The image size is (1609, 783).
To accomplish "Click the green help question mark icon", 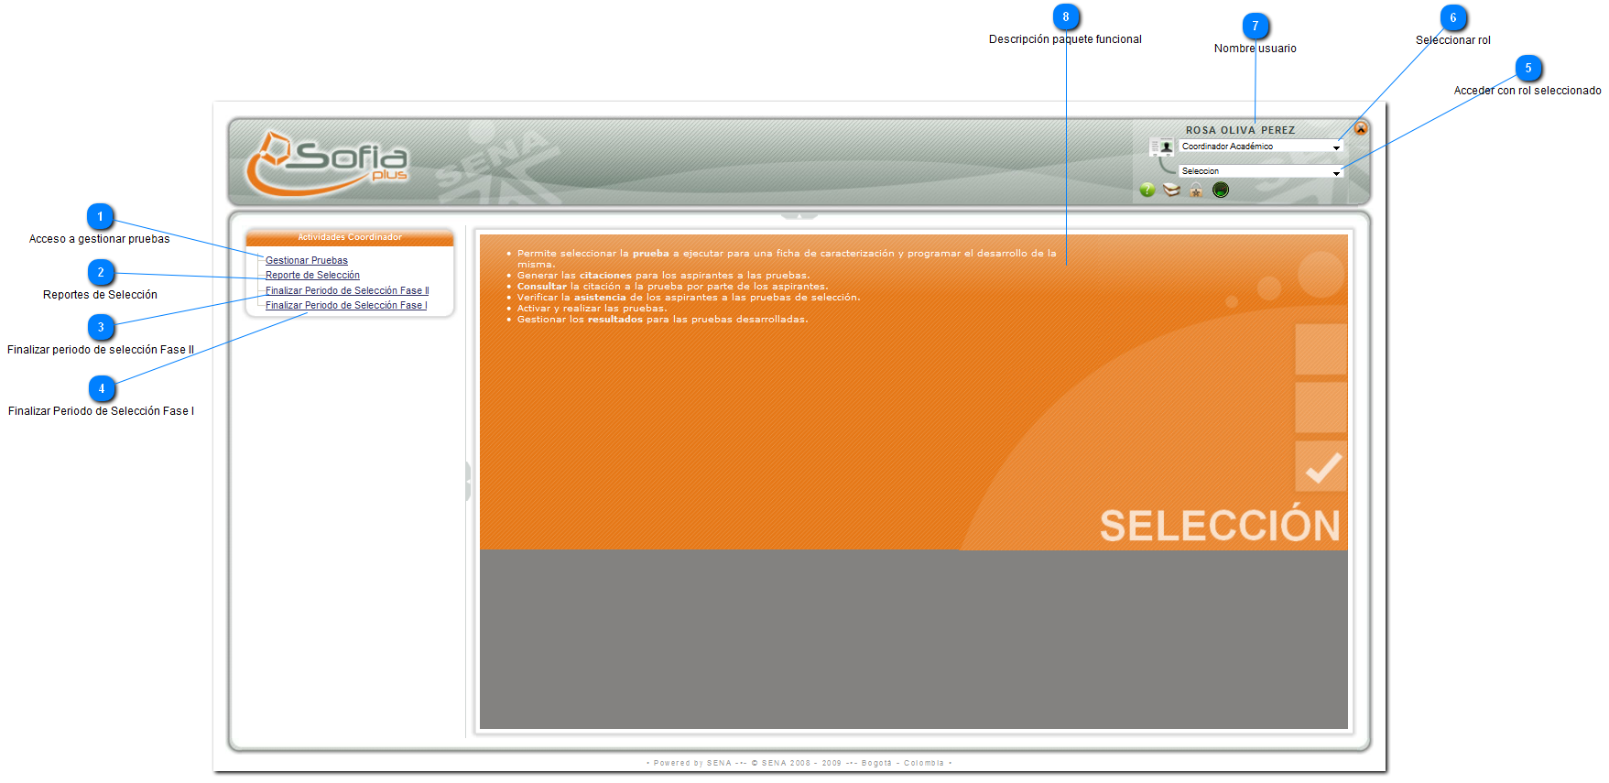I will [1147, 190].
